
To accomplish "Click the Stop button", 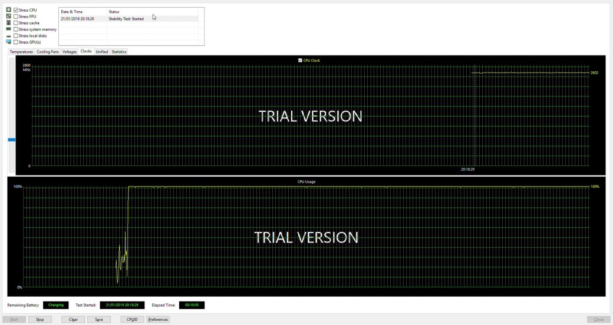I will (x=40, y=319).
